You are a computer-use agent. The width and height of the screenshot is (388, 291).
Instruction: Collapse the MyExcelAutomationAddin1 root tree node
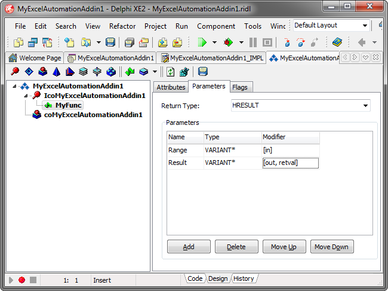(14, 86)
